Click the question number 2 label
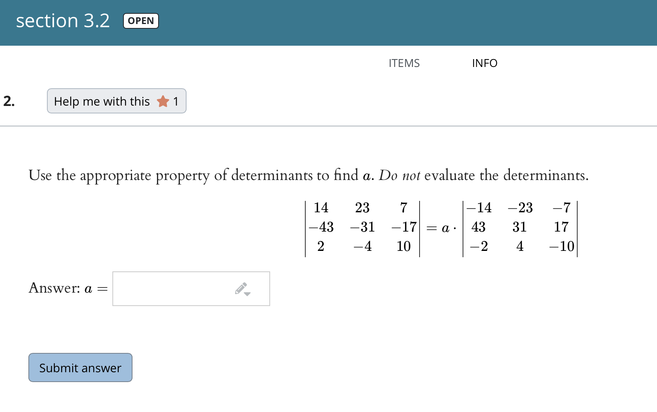 (x=9, y=101)
